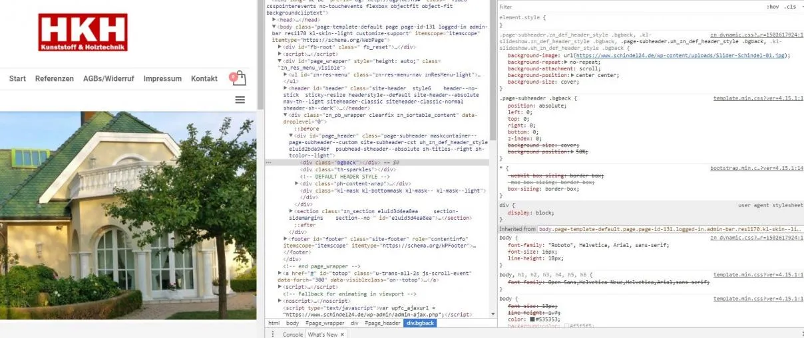Viewport: 804px width, 338px height.
Task: Collapse the page_wrapper div node
Action: click(280, 61)
